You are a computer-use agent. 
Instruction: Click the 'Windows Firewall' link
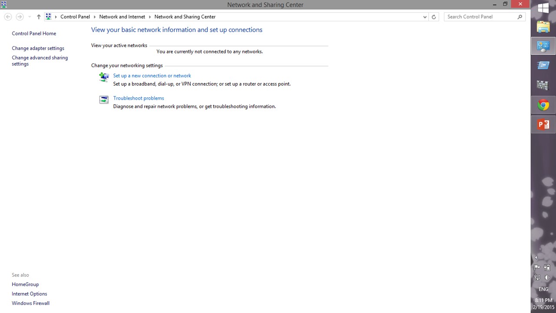click(30, 303)
